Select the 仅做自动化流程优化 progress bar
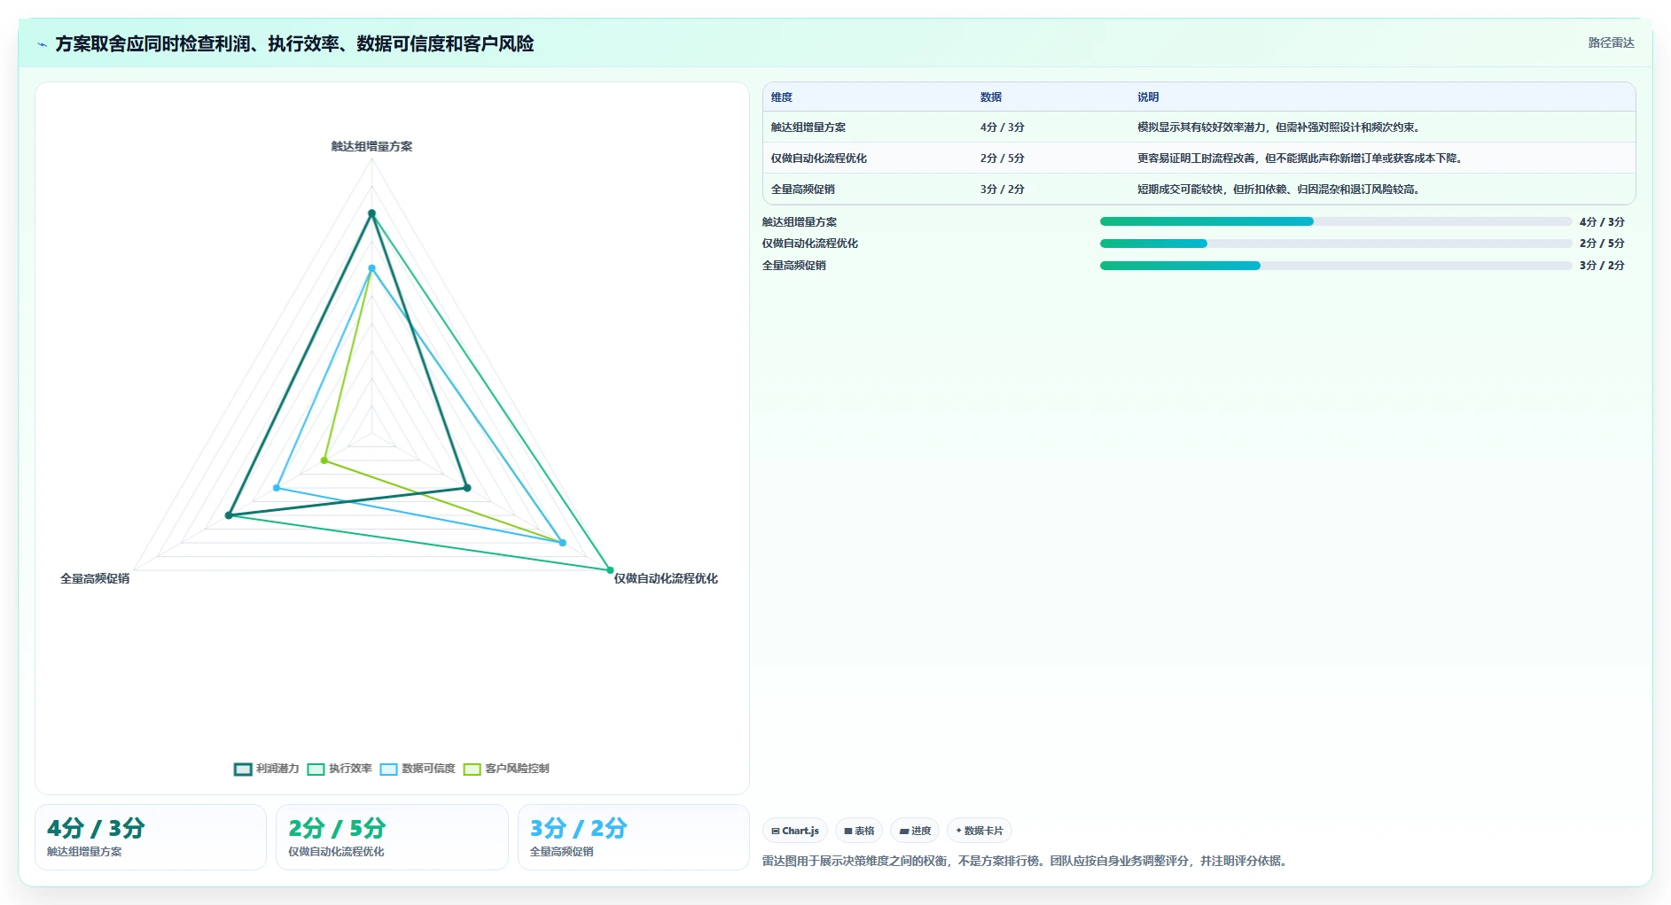 [x=1336, y=244]
